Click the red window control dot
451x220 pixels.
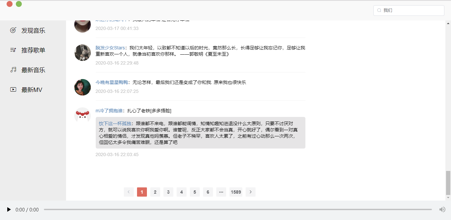coord(10,4)
